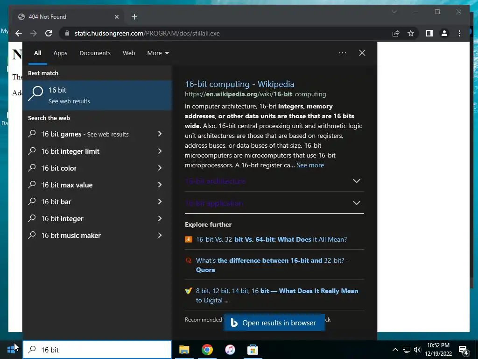Click the taskbar clock showing 10:52 PM
The height and width of the screenshot is (359, 478).
click(x=438, y=350)
